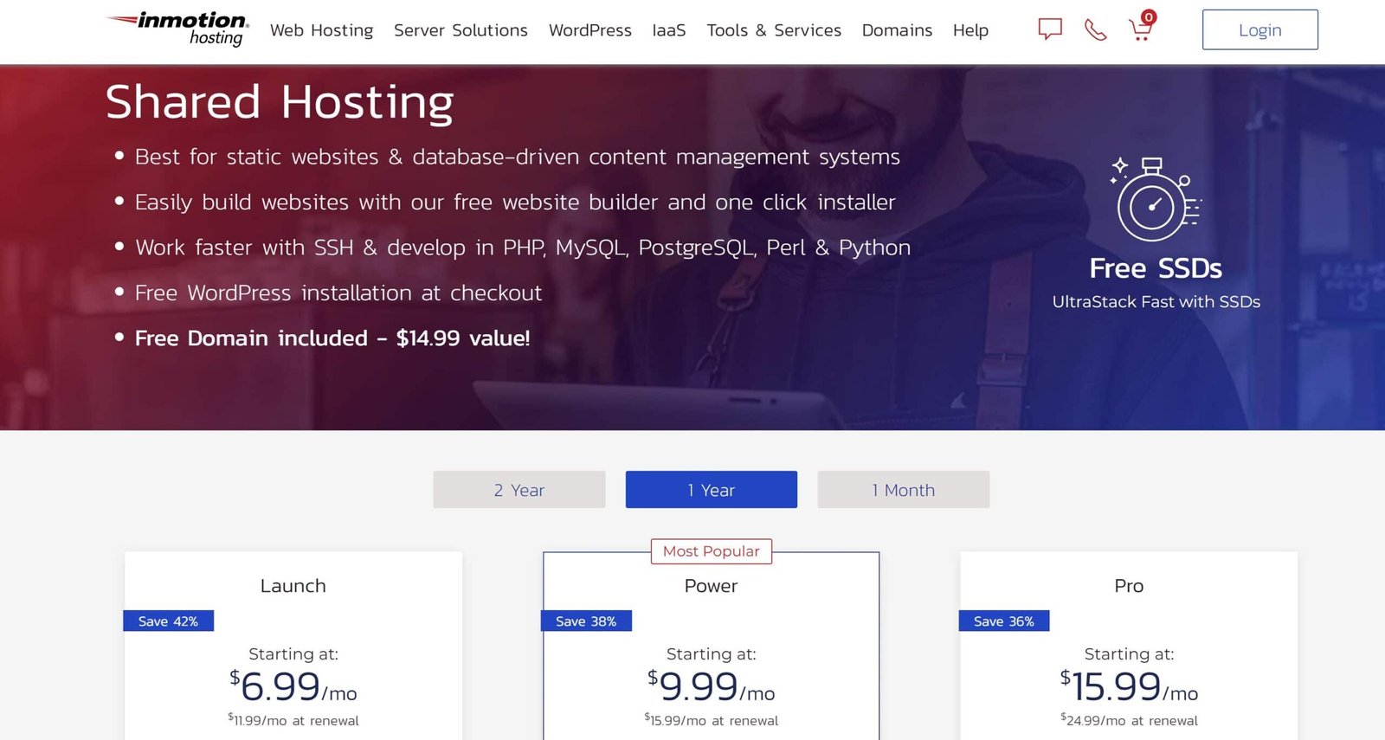
Task: Click the Most Popular badge
Action: coord(712,551)
